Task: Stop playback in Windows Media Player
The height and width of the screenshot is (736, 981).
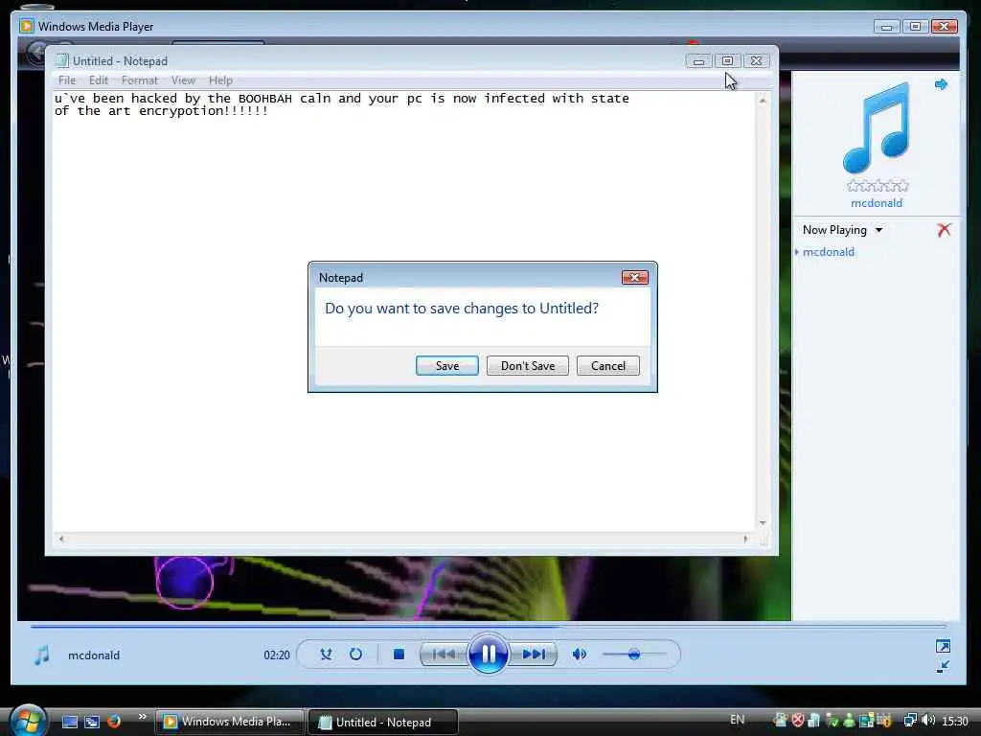Action: [399, 654]
